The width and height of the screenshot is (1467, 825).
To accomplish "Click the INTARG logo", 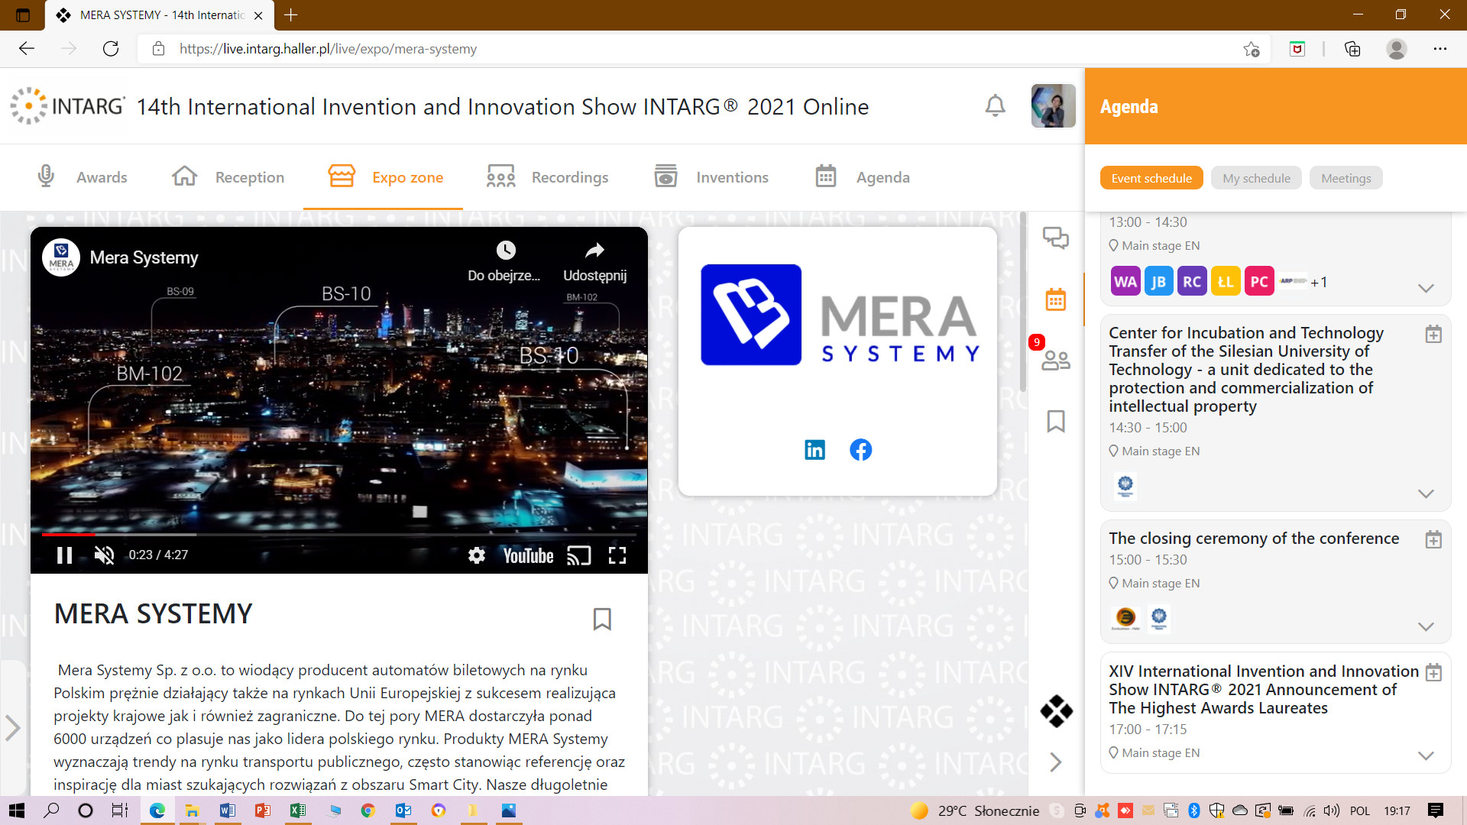I will tap(67, 106).
